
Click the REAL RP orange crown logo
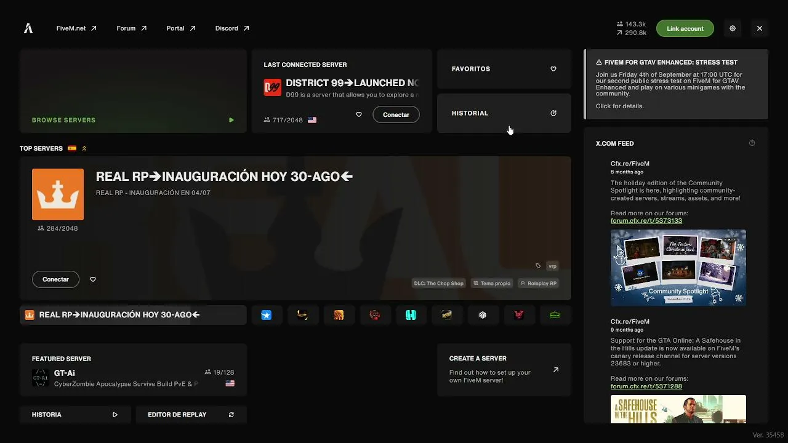pos(58,194)
